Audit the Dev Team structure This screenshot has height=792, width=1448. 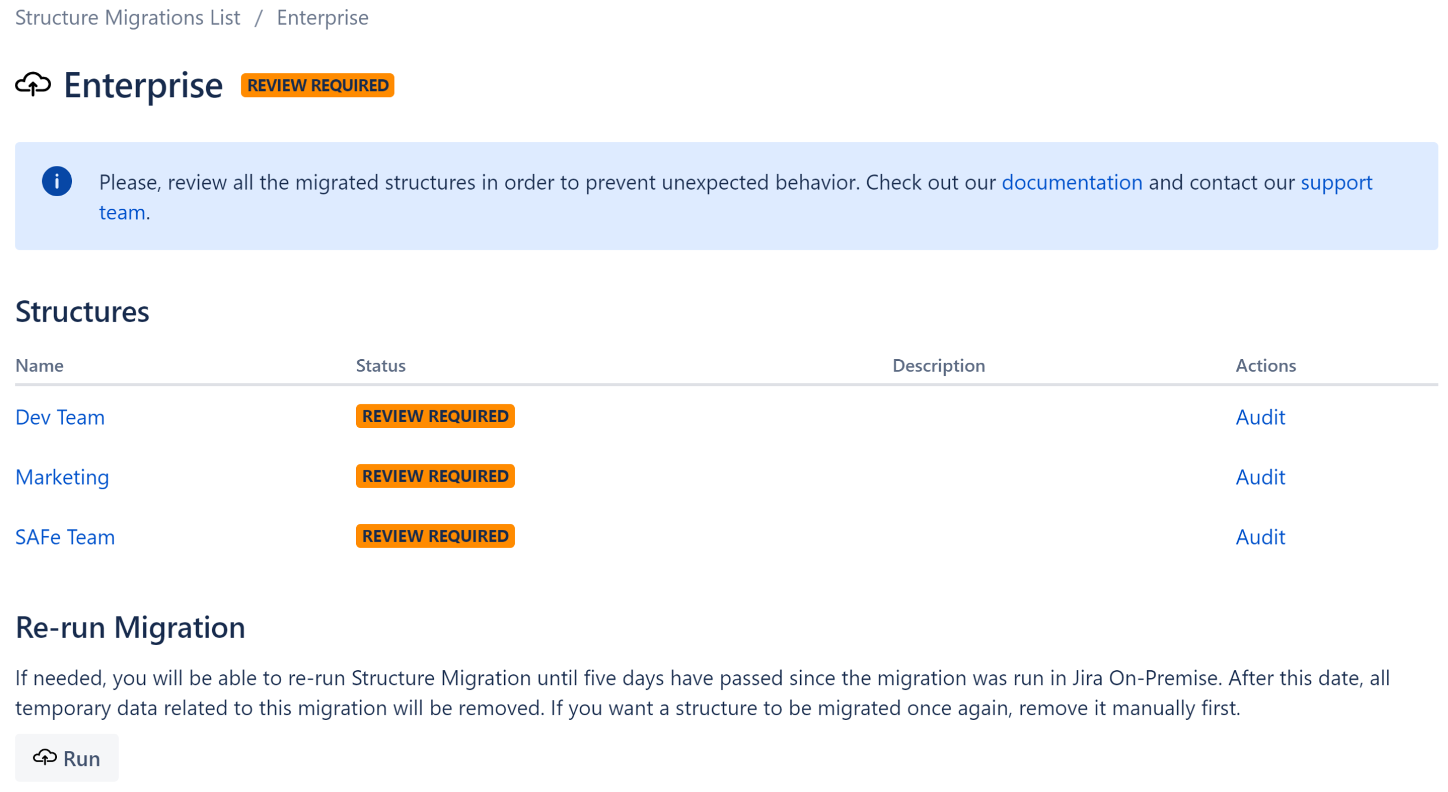tap(1261, 417)
